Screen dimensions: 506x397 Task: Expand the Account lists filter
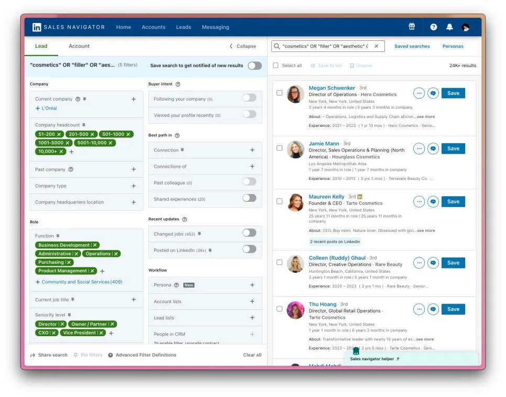pyautogui.click(x=252, y=302)
